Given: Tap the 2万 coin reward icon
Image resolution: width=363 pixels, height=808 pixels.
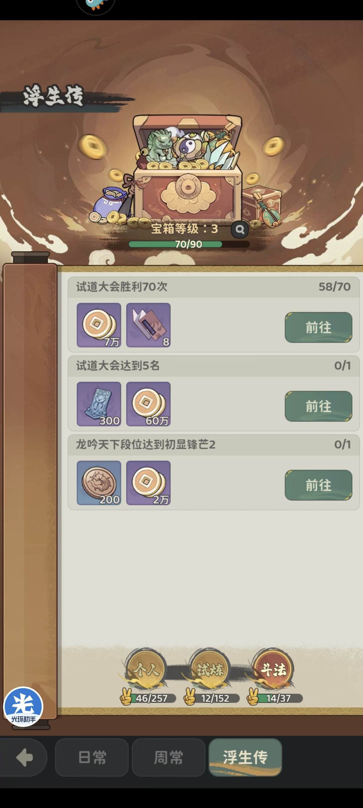Looking at the screenshot, I should point(148,483).
